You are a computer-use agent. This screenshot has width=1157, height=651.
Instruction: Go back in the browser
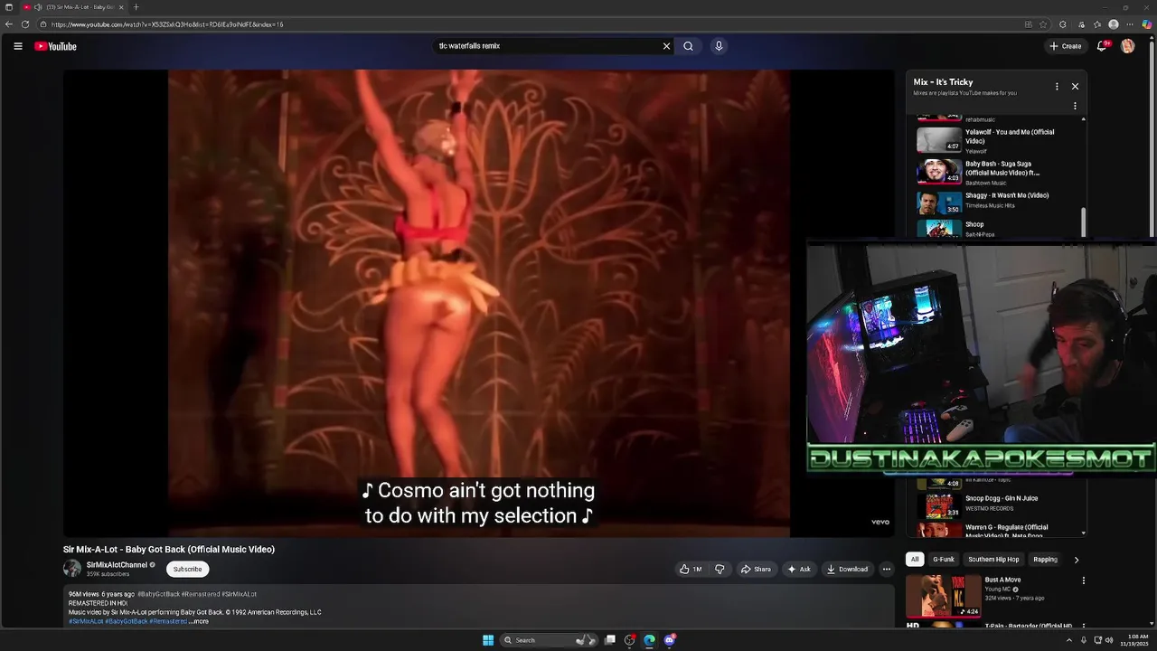(x=10, y=24)
